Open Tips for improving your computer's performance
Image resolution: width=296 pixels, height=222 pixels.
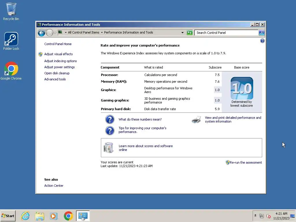click(142, 130)
